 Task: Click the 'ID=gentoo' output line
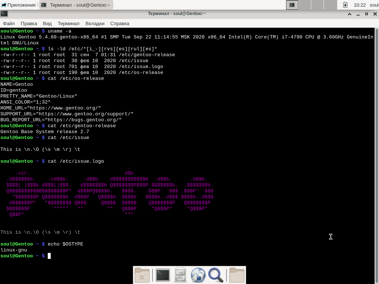(x=14, y=90)
